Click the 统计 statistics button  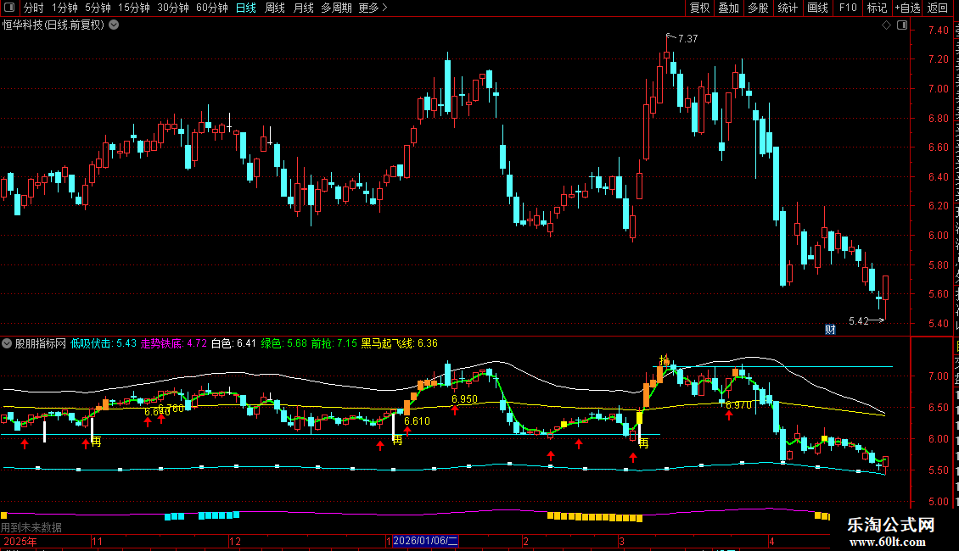pyautogui.click(x=788, y=8)
